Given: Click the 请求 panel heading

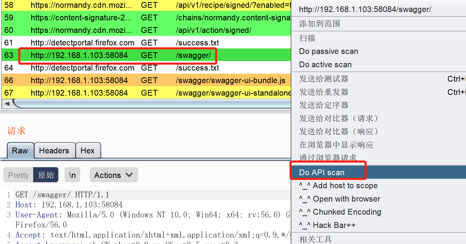Looking at the screenshot, I should coord(17,131).
